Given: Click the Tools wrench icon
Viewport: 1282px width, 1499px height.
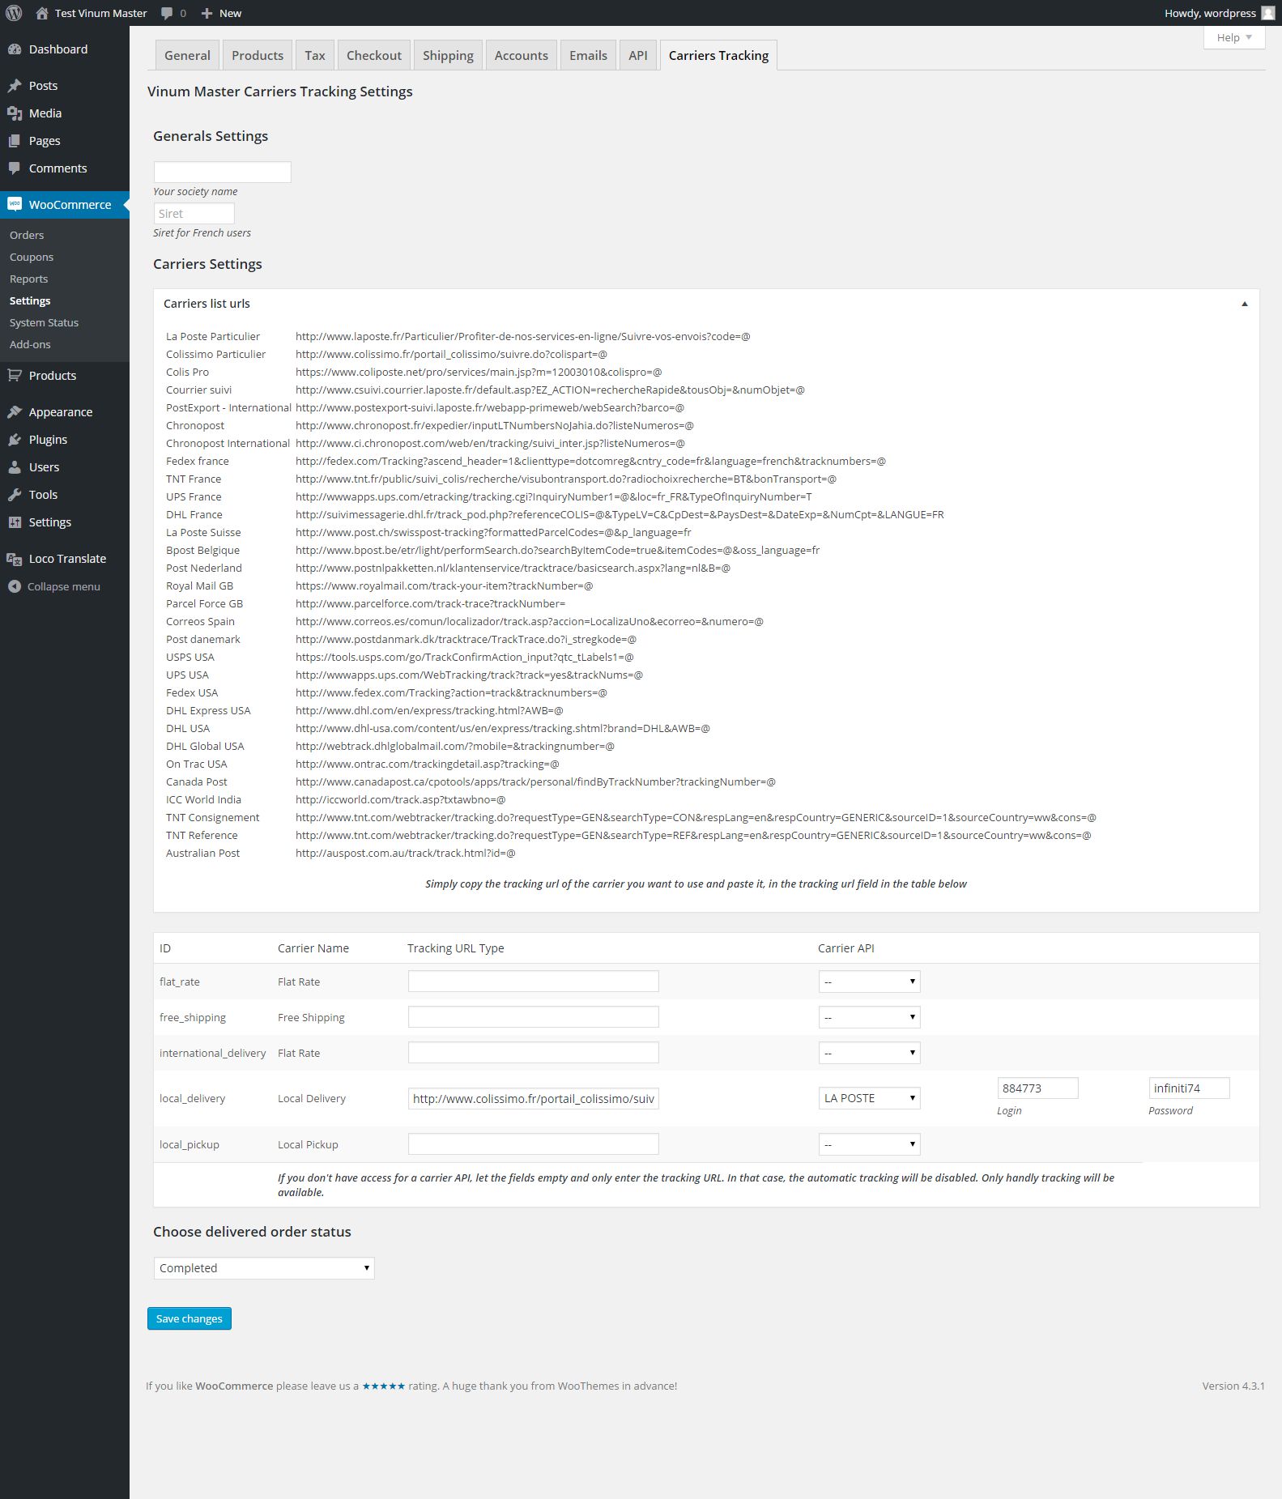Looking at the screenshot, I should [15, 495].
